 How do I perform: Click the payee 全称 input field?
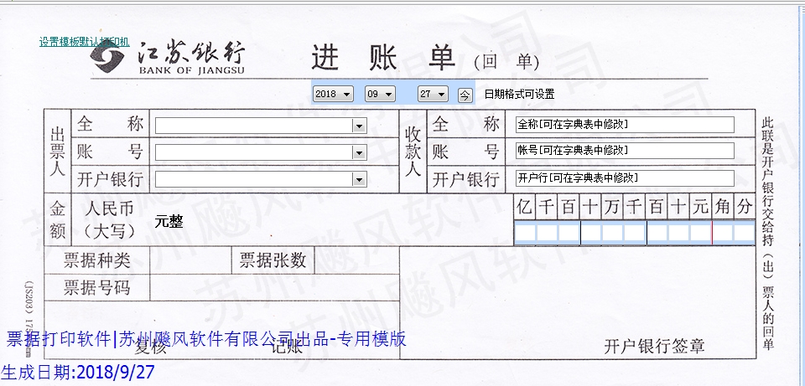(x=624, y=125)
